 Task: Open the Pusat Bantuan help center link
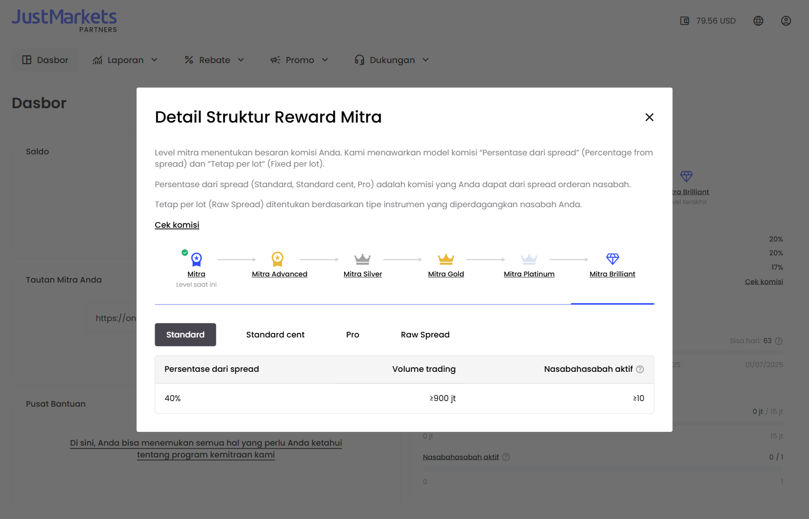206,449
